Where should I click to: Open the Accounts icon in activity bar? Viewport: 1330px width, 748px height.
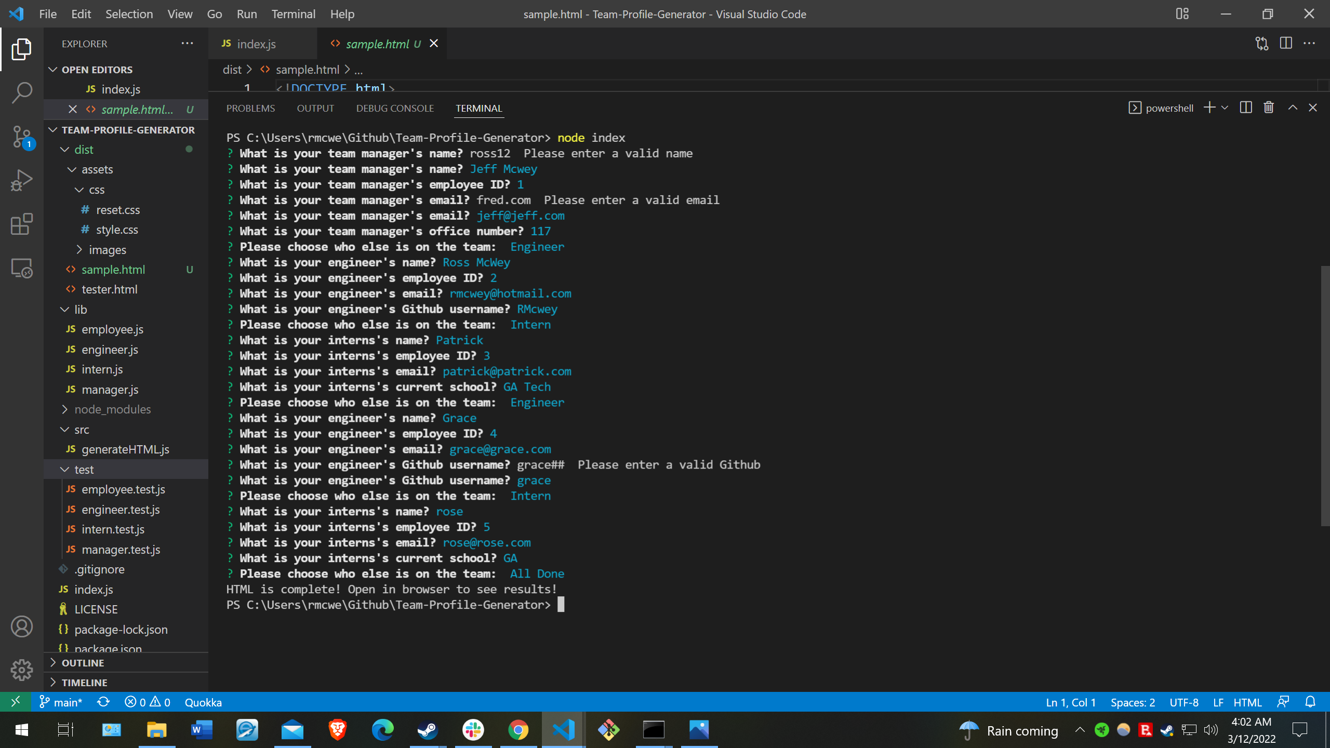click(21, 626)
